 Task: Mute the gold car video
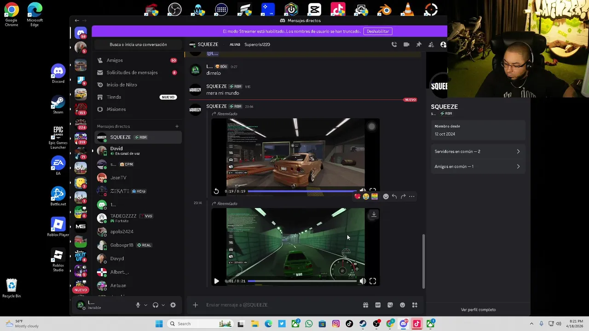tap(363, 190)
